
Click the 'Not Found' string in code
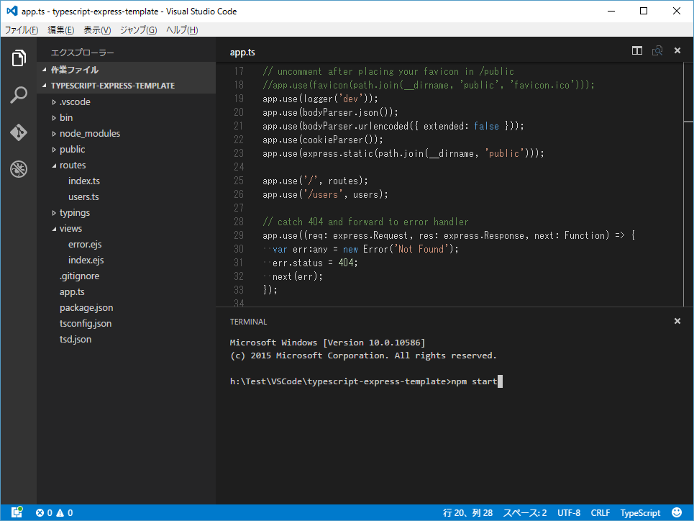(x=421, y=249)
